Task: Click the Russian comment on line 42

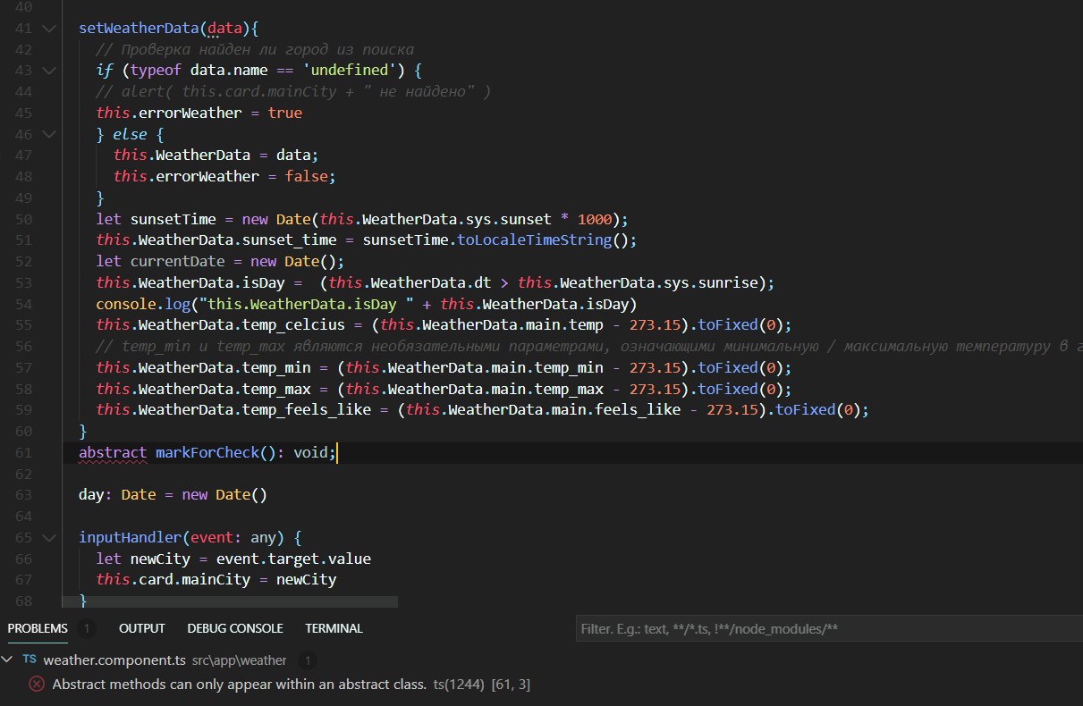Action: coord(255,49)
